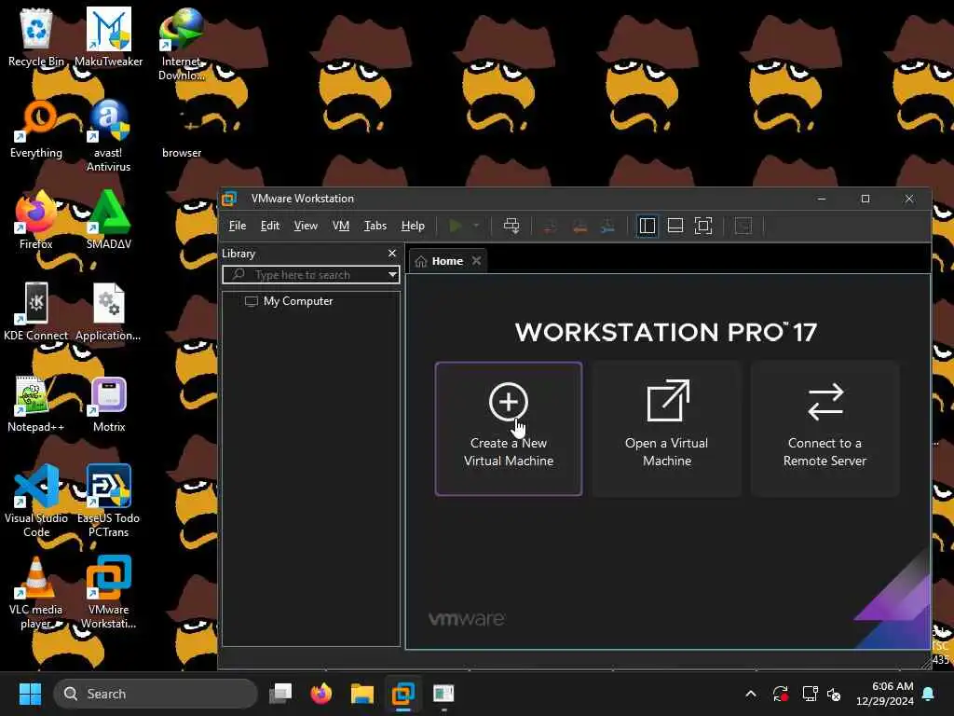This screenshot has height=716, width=954.
Task: Click Connect to a Remote Server tile
Action: pos(825,429)
